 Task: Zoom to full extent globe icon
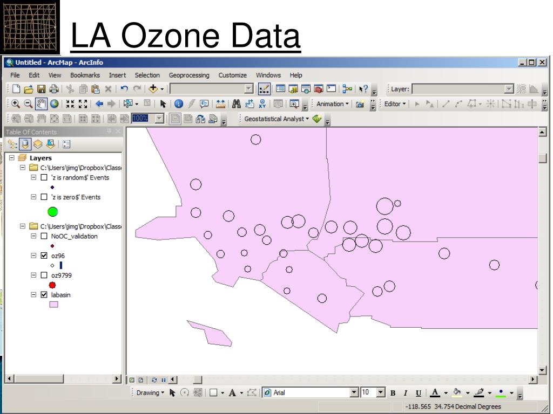(55, 104)
